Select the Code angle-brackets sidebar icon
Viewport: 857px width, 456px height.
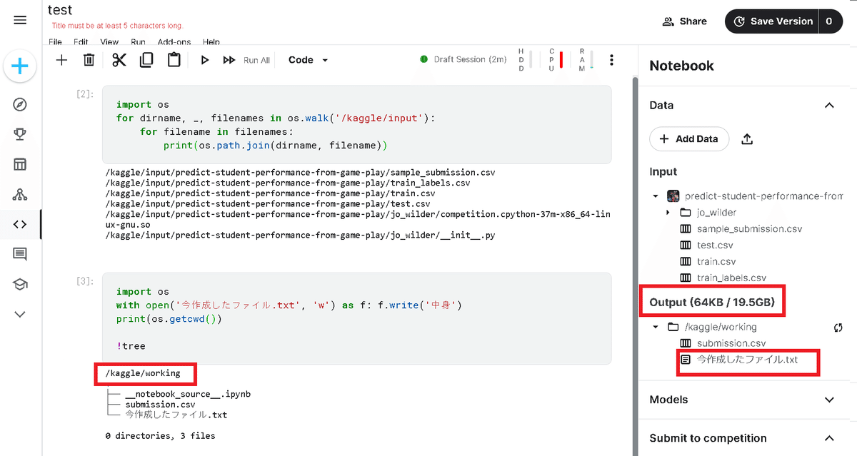(19, 223)
